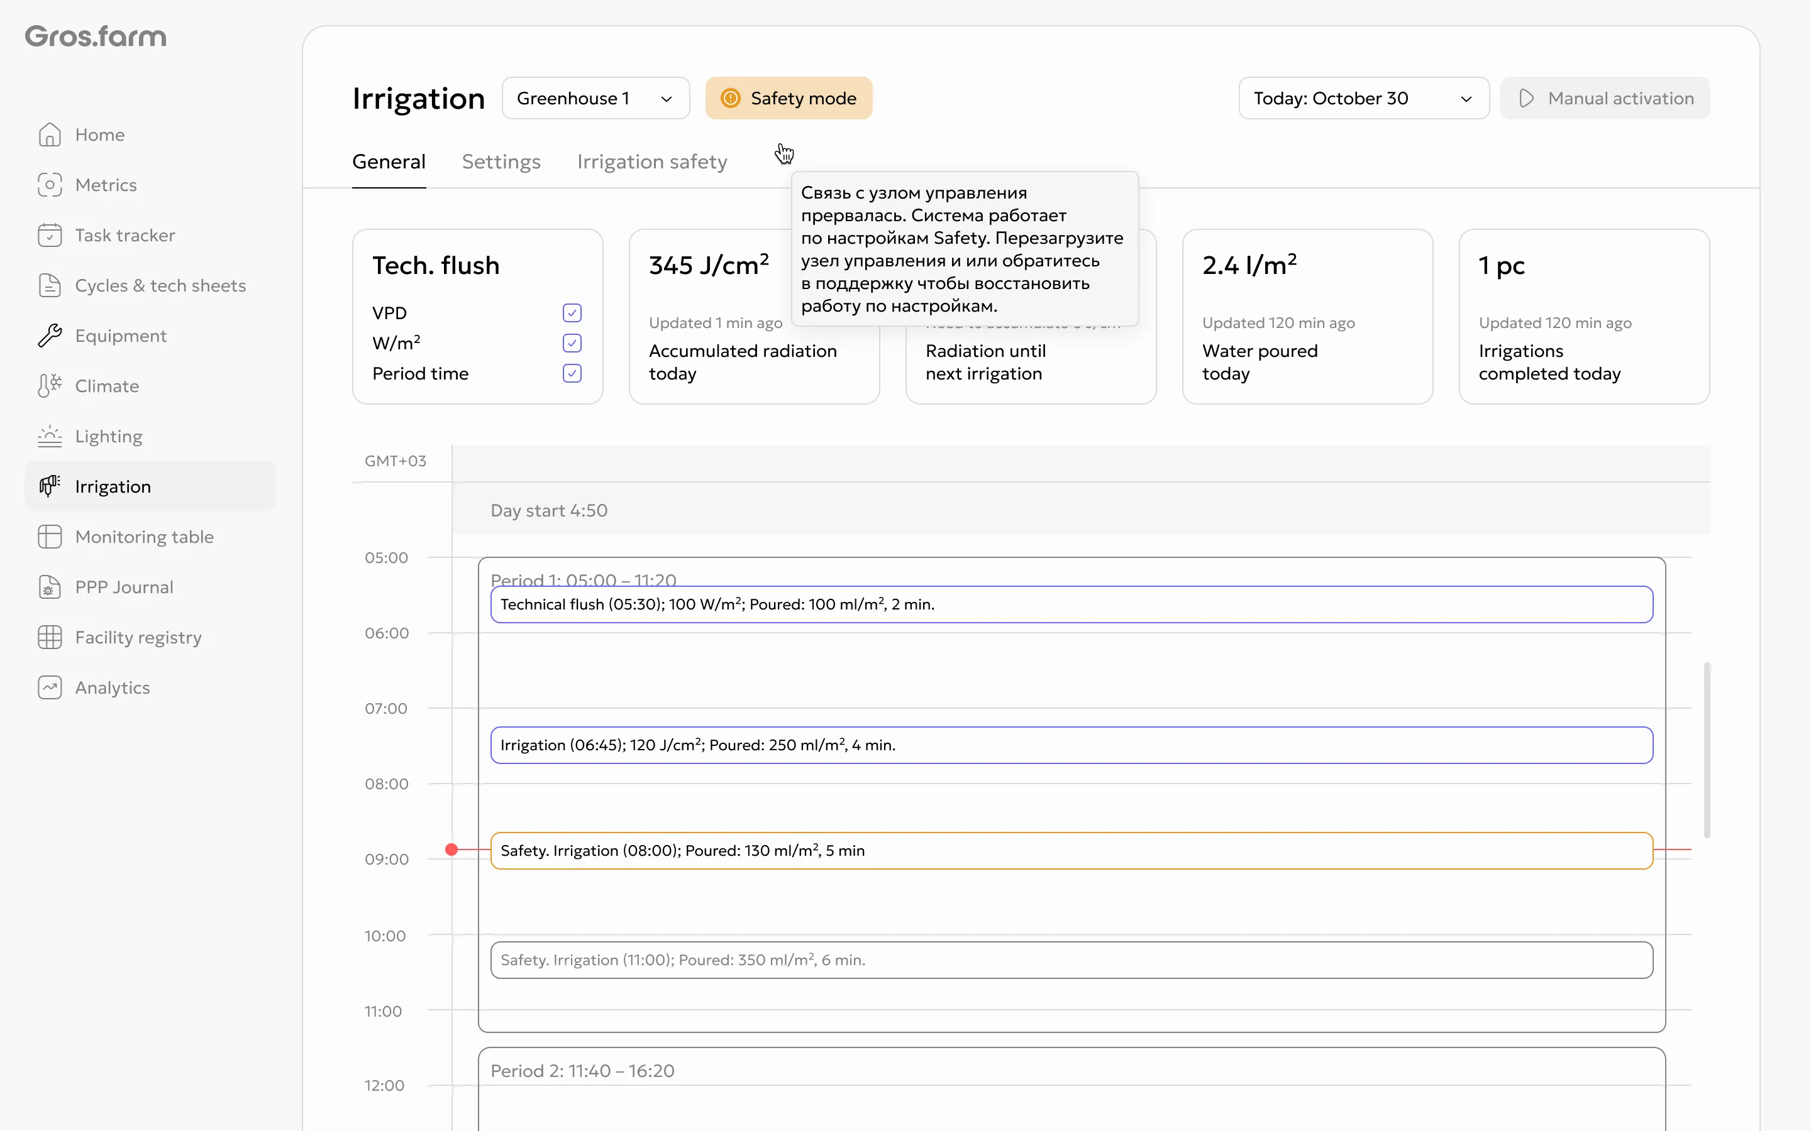The image size is (1811, 1131).
Task: Open the Monitoring table page
Action: coord(150,537)
